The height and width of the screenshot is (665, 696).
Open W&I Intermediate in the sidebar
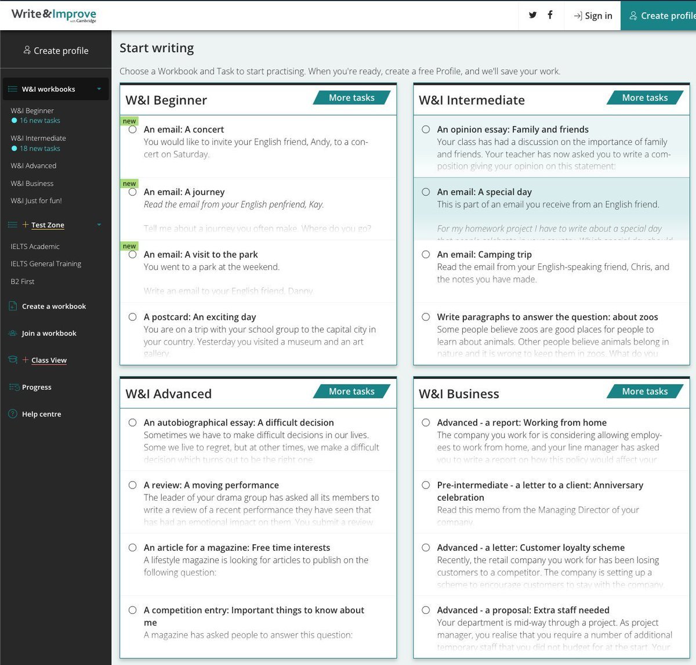(38, 138)
